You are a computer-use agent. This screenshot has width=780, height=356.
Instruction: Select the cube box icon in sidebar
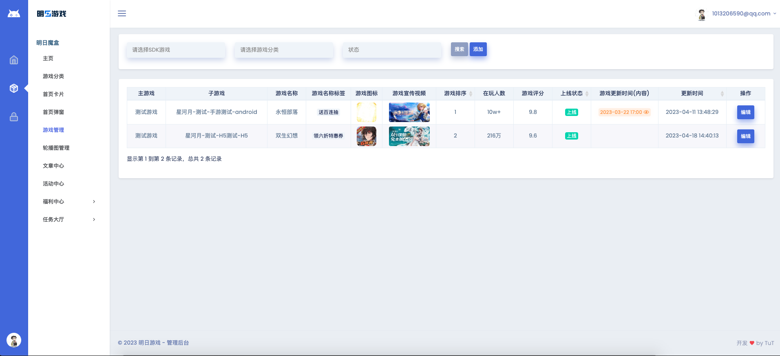[x=14, y=88]
